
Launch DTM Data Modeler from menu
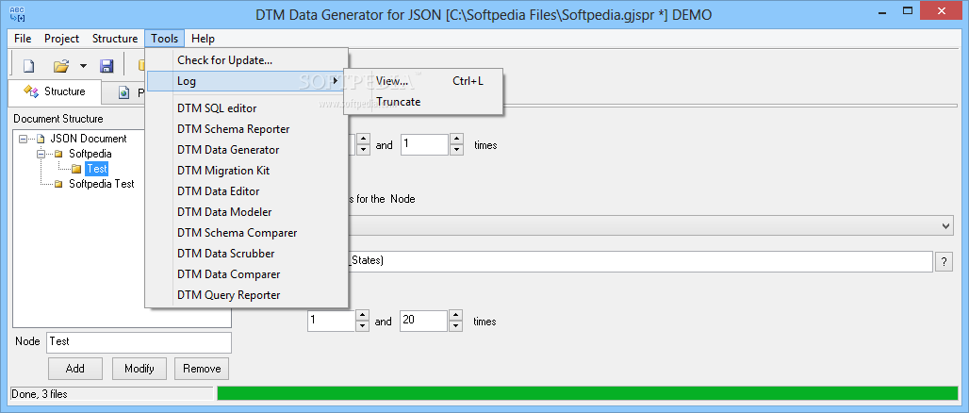click(x=246, y=212)
